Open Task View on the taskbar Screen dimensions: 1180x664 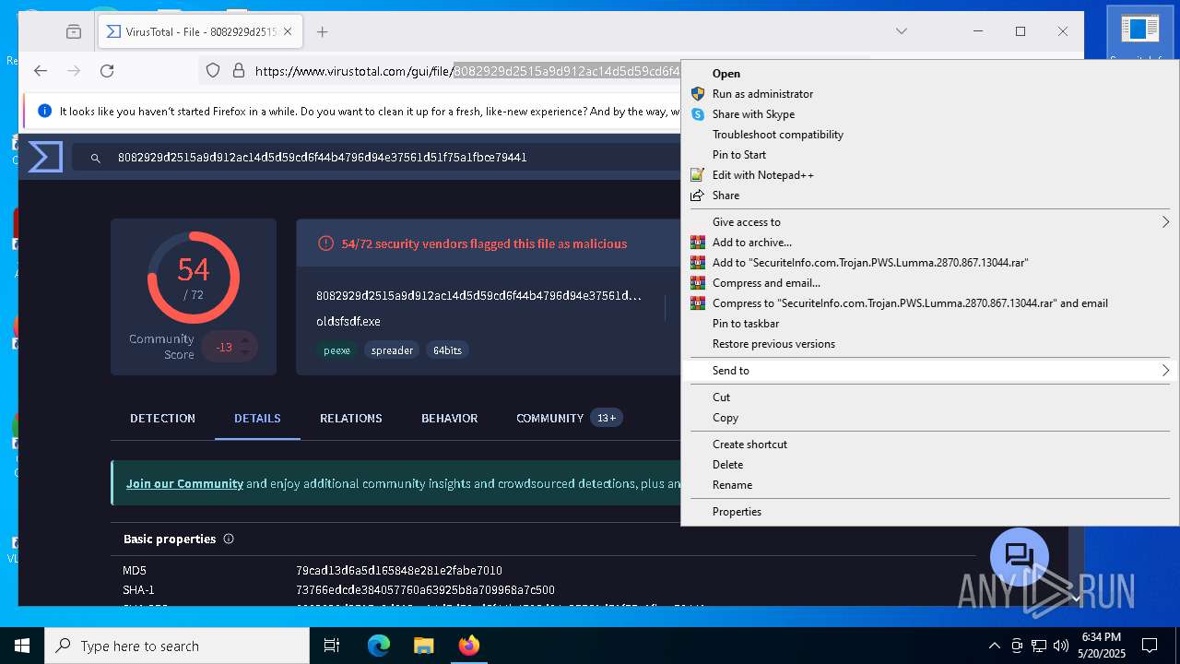tap(333, 646)
